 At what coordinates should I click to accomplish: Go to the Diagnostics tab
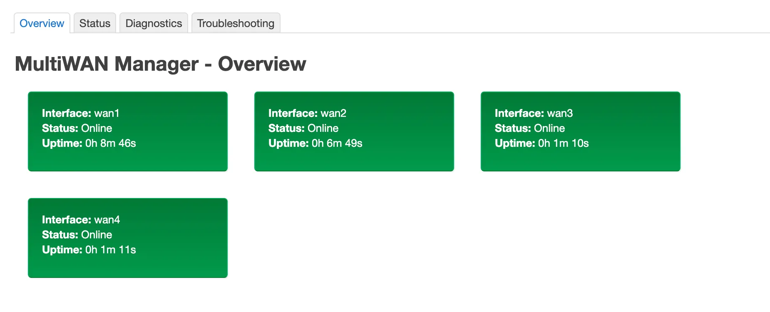point(154,23)
